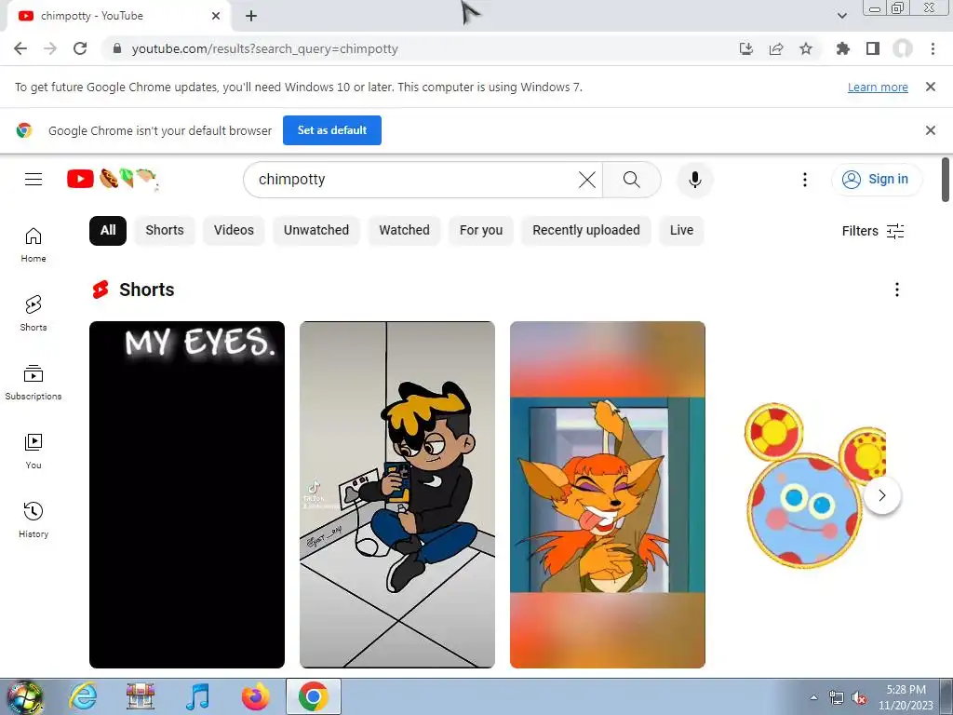Play the boy charging phone short
Image resolution: width=953 pixels, height=715 pixels.
point(396,494)
